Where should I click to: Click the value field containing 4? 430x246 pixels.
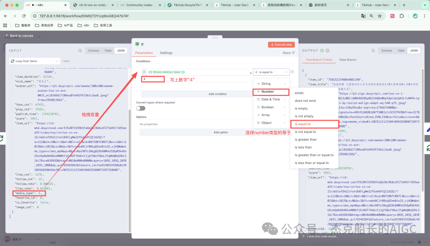point(153,79)
